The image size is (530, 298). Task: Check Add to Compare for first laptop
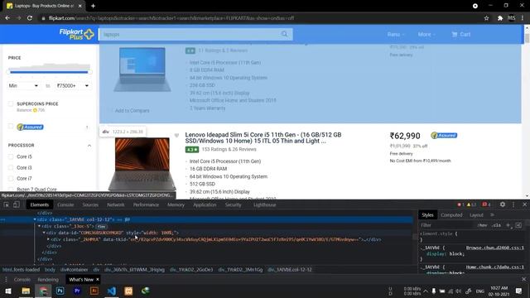110,110
